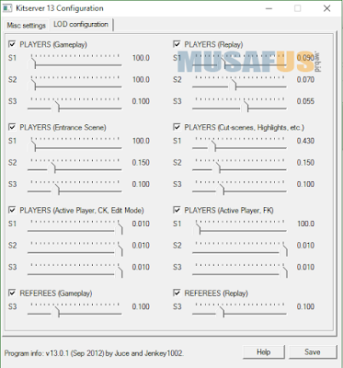343x368 pixels.
Task: Click S2 slider thumb under PLAYERS (Gameplay)
Action: pyautogui.click(x=32, y=85)
